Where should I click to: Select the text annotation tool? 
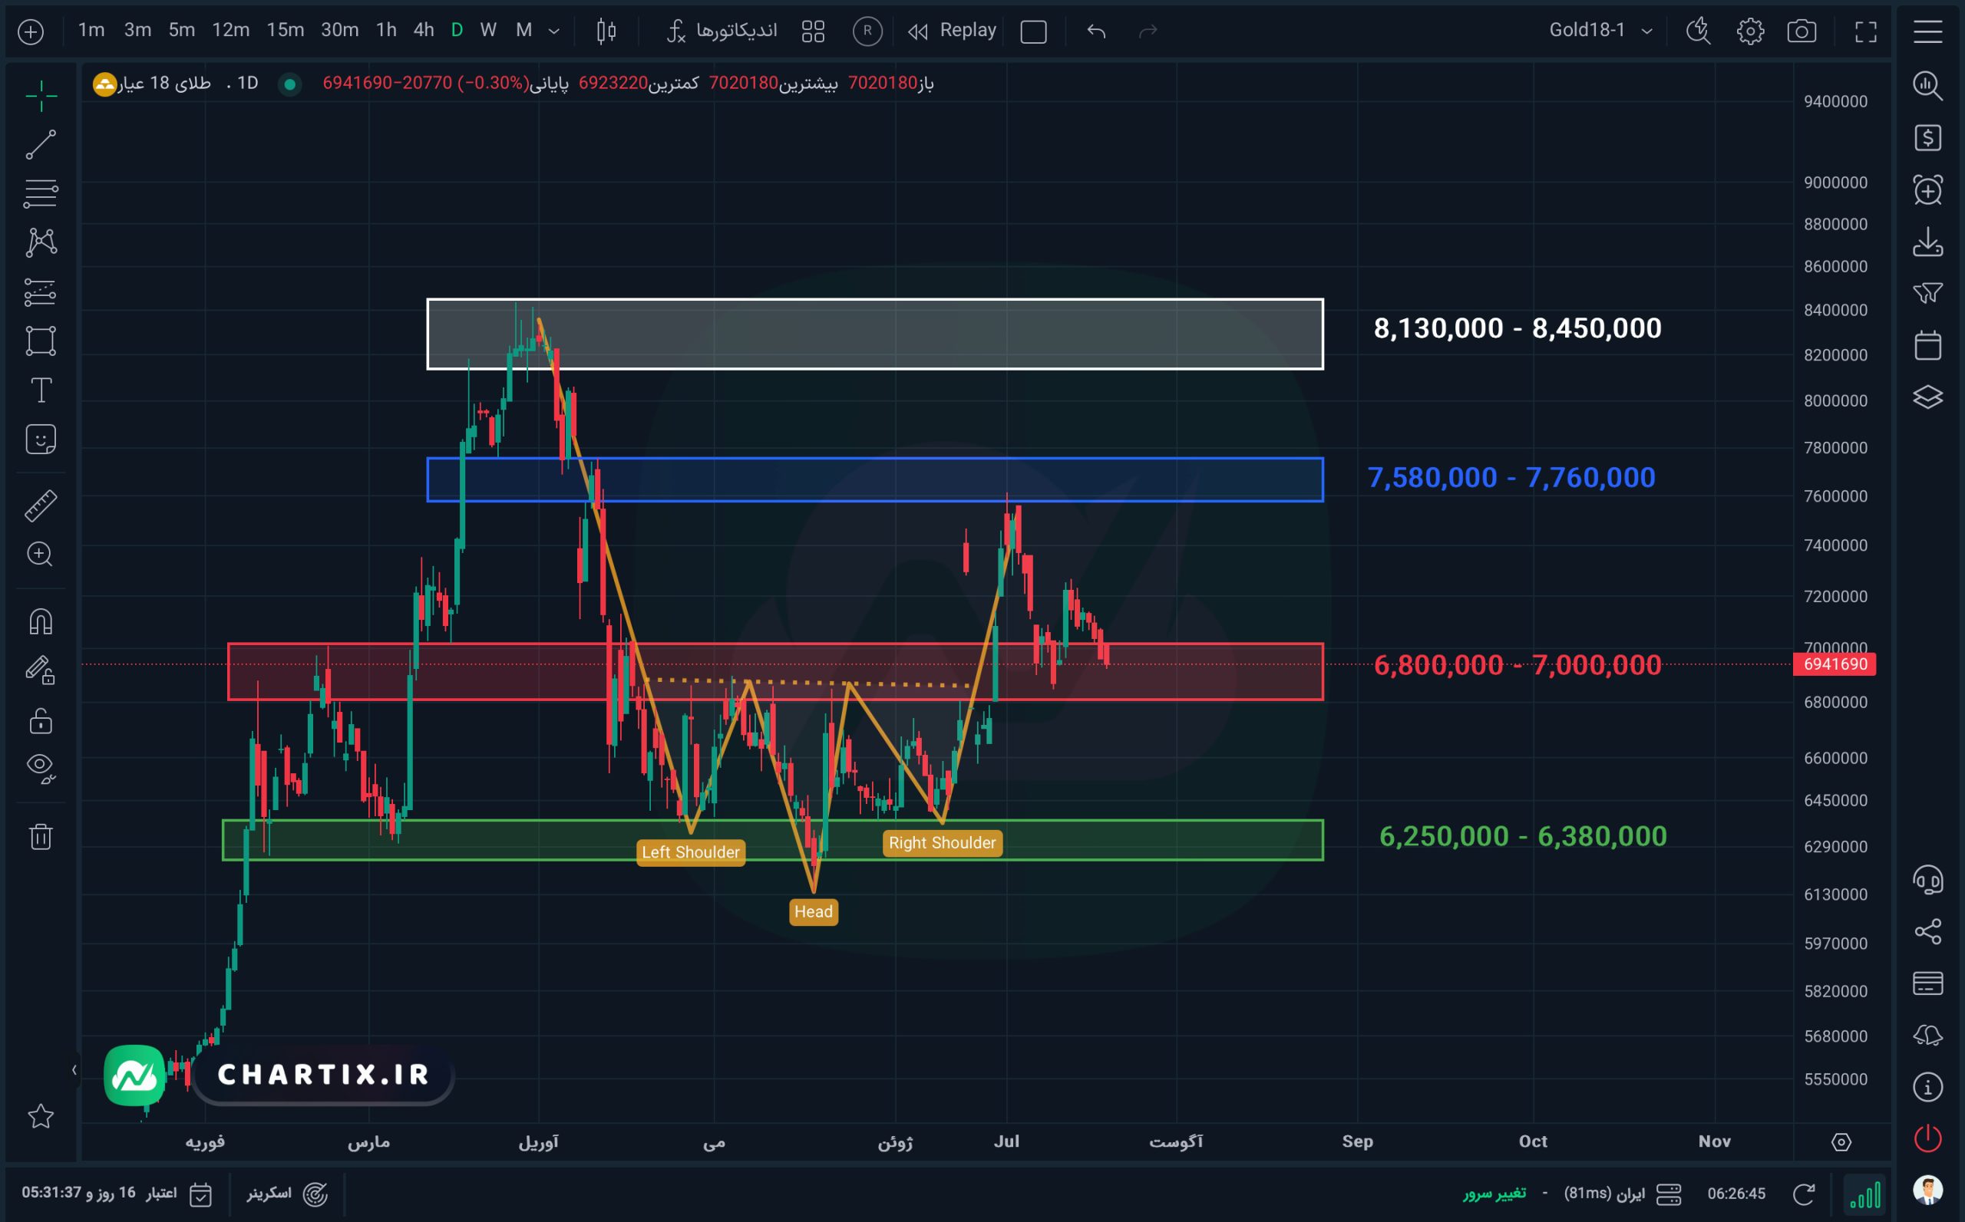pos(41,390)
